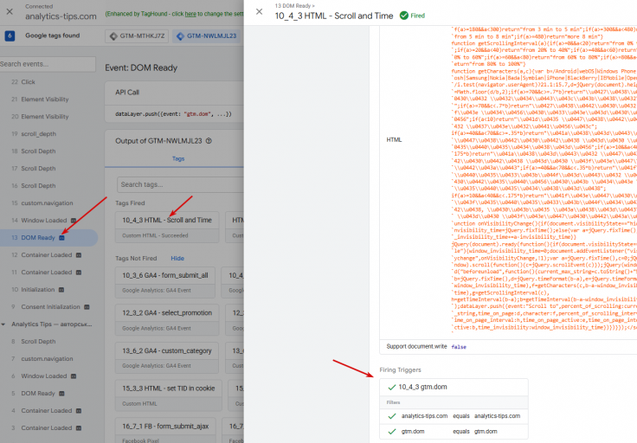Screen dimensions: 637x443
Task: Click the gtm.dom equals gtm.dom filter row
Action: tap(454, 432)
